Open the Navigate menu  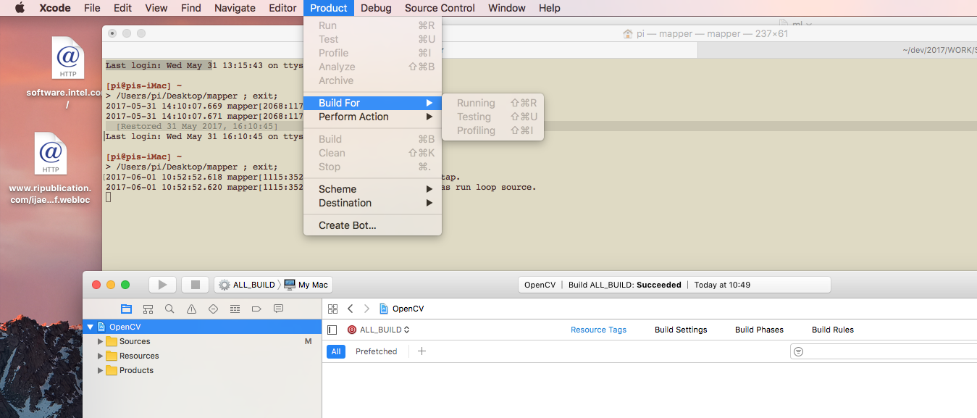235,8
